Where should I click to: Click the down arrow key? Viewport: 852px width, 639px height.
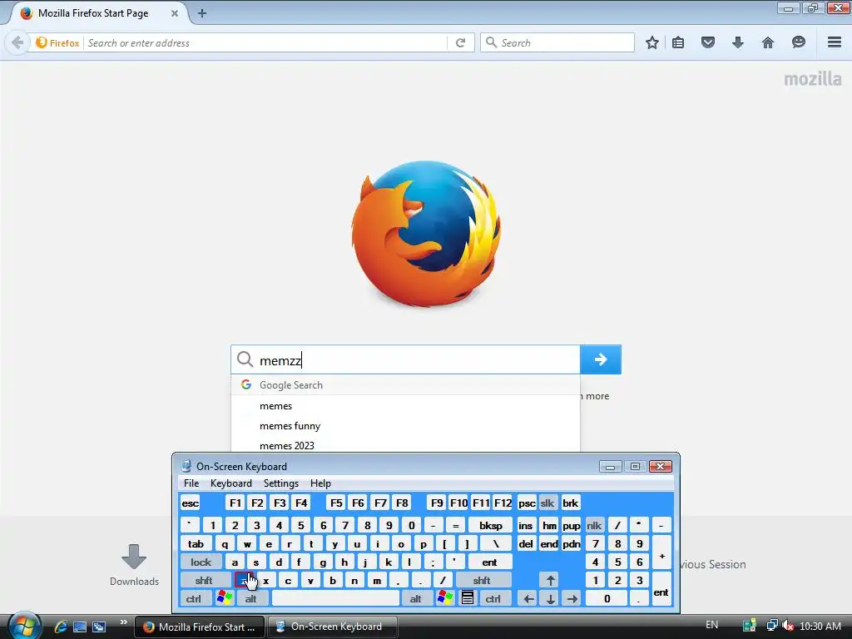click(x=551, y=599)
